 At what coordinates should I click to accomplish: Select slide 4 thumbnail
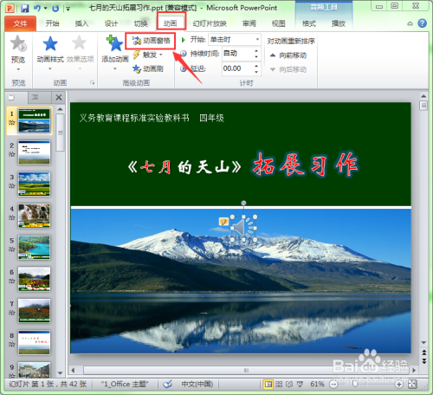click(x=34, y=216)
